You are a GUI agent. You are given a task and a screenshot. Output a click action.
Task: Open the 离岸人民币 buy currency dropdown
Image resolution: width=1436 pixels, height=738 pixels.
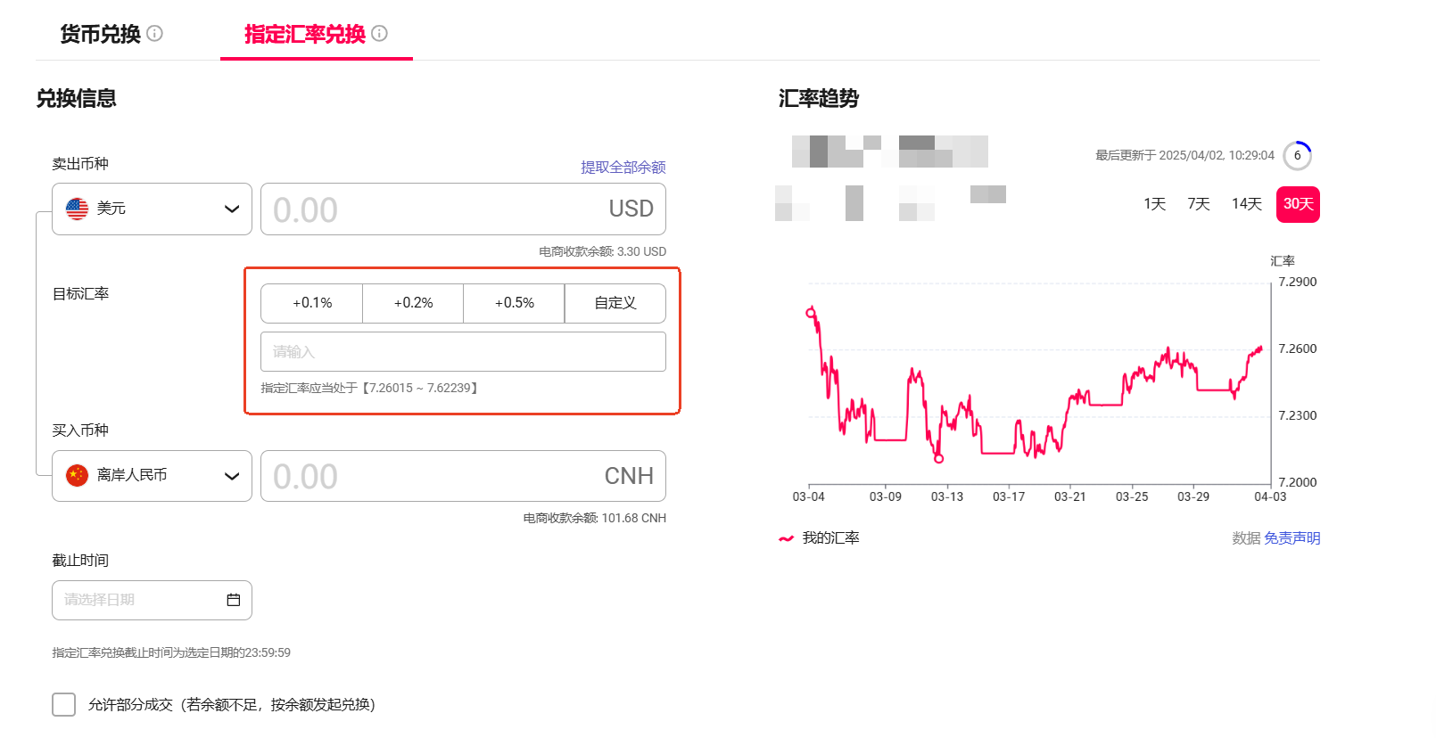tap(152, 476)
